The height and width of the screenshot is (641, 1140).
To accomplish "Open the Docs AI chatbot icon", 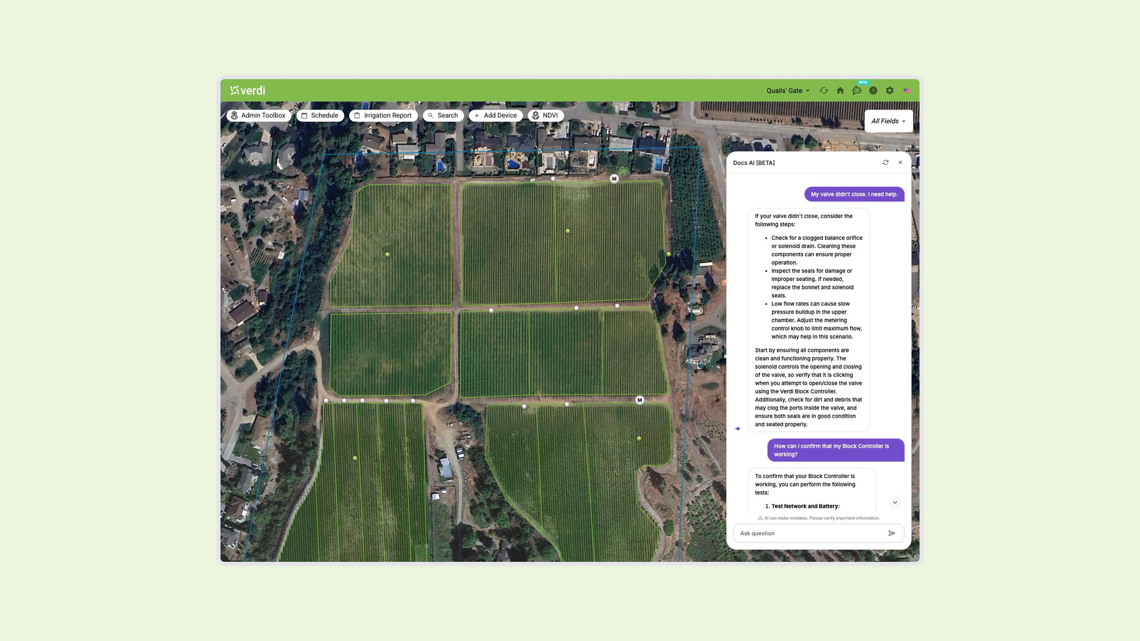I will tap(857, 91).
